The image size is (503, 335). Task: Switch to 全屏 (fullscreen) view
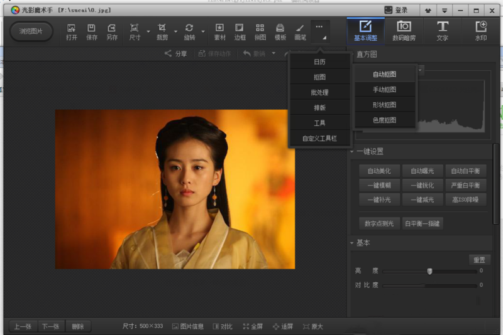coord(253,326)
